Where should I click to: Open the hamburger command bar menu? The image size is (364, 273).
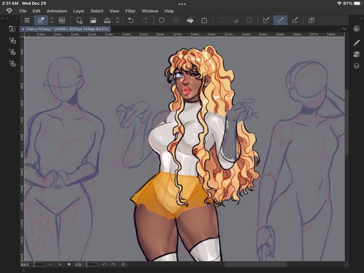click(x=27, y=20)
